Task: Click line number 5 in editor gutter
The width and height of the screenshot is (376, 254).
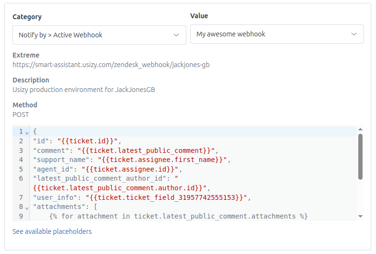Action: pos(21,169)
